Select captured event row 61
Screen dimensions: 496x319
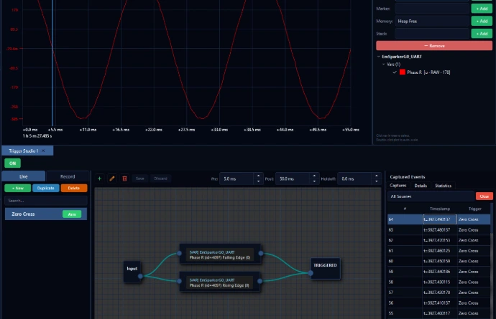point(438,250)
